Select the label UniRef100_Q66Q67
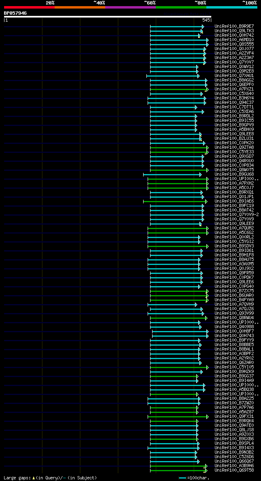This screenshot has height=481, width=261. (x=234, y=461)
